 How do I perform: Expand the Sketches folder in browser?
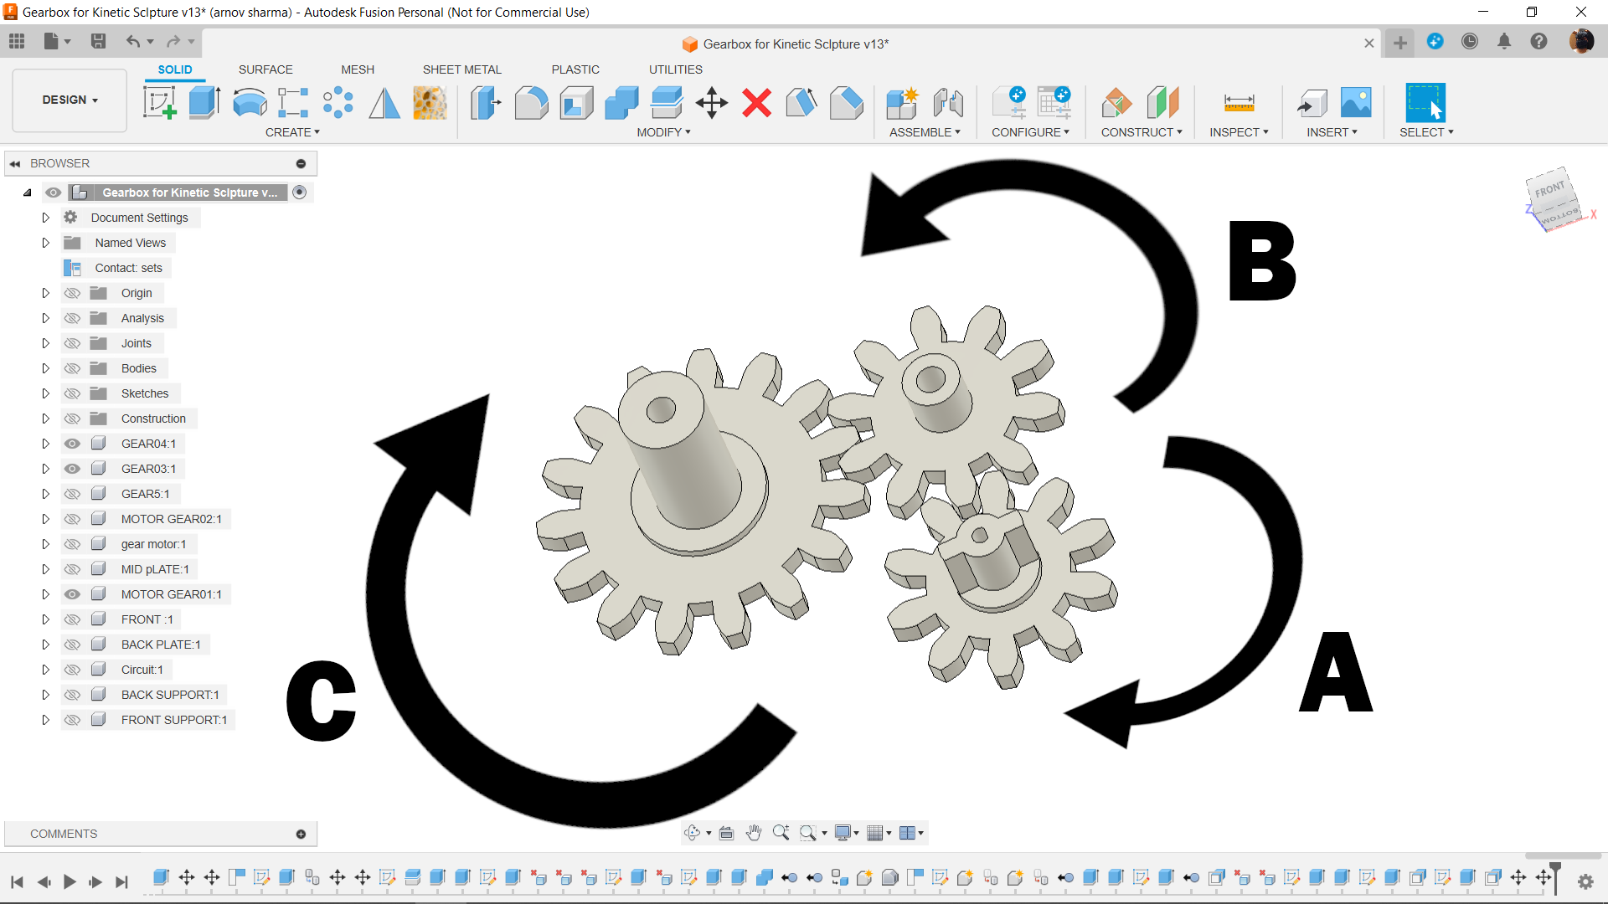pos(44,393)
